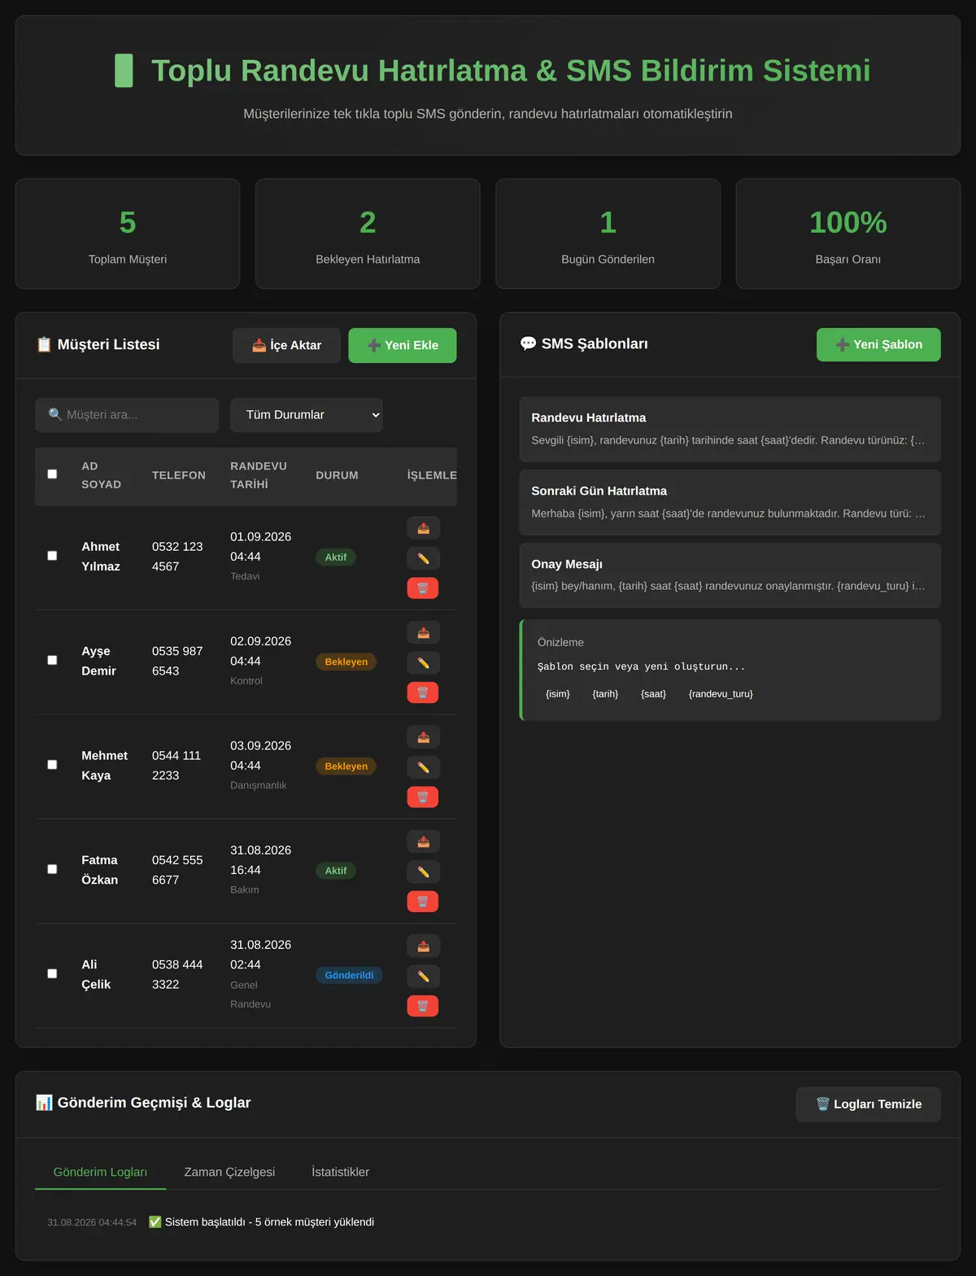Viewport: 976px width, 1276px height.
Task: Click the Gönderildi status badge for Ali Çelik
Action: (349, 975)
